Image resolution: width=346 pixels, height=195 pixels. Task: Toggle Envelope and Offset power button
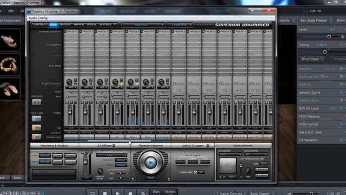(x=342, y=76)
